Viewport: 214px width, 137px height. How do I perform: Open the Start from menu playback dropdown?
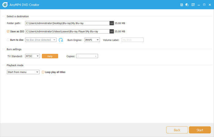click(23, 72)
